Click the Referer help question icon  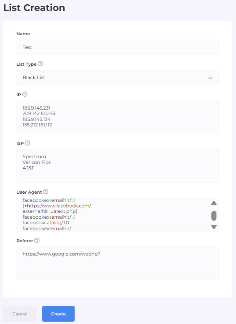tap(37, 240)
